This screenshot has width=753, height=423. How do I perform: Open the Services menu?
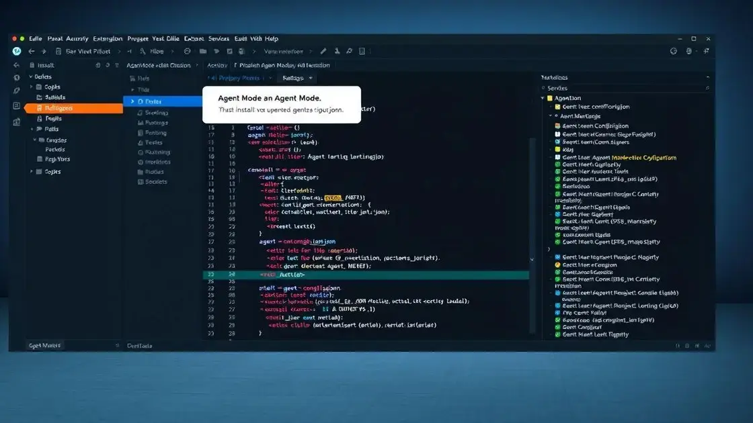pyautogui.click(x=219, y=39)
